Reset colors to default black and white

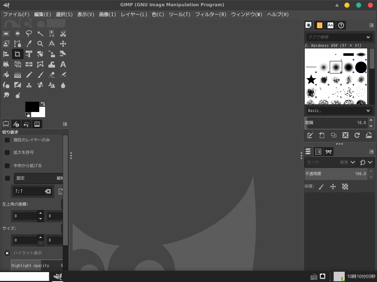[28, 115]
